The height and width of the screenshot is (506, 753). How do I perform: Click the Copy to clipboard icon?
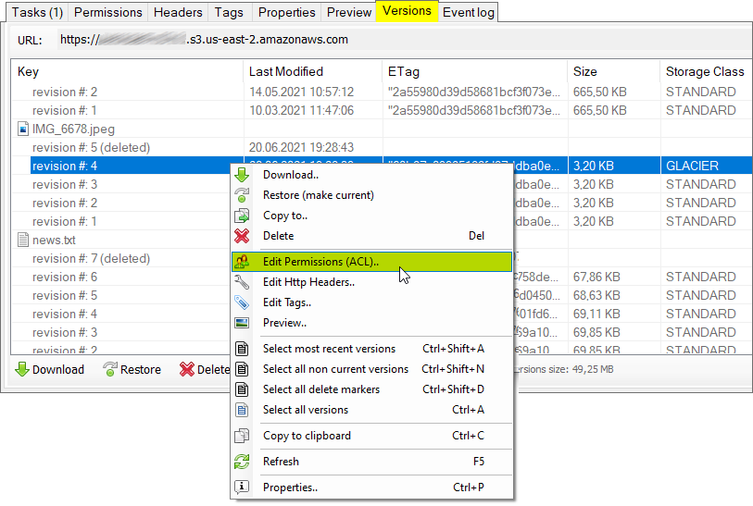pos(242,436)
